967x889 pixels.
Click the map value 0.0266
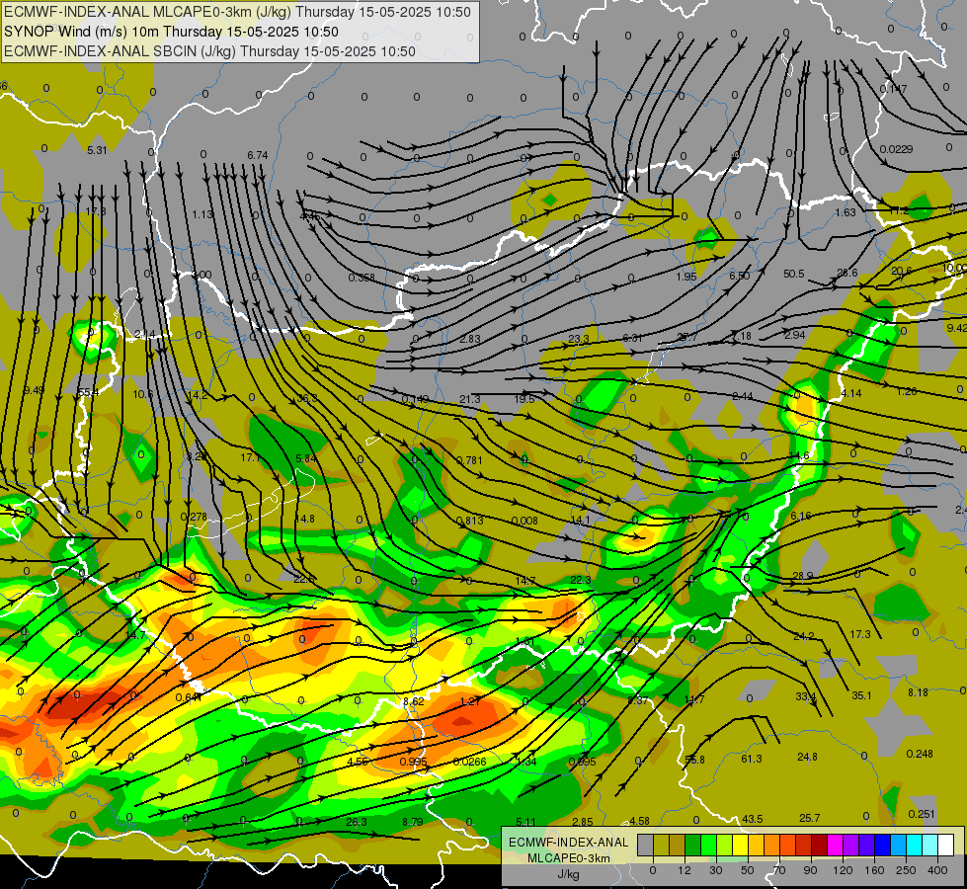click(469, 762)
